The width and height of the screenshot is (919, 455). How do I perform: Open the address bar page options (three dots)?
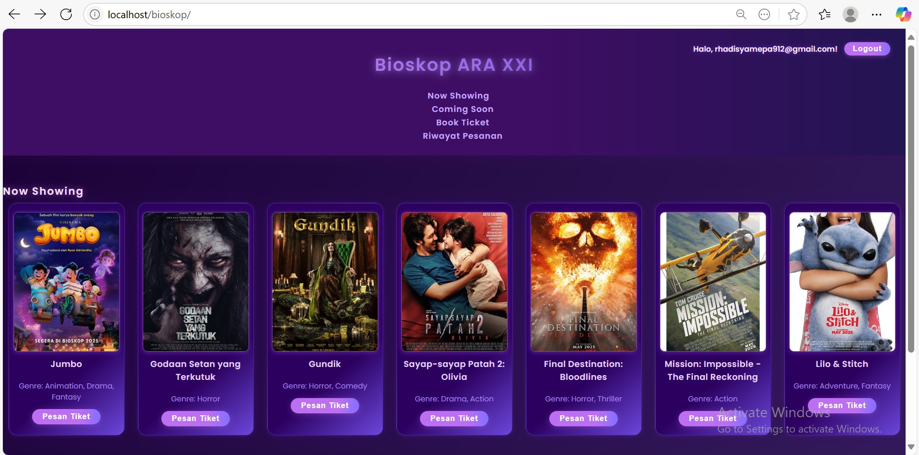764,14
